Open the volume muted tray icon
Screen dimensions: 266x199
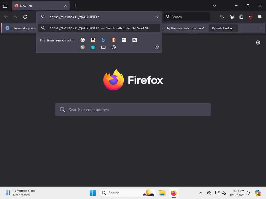coord(224,193)
